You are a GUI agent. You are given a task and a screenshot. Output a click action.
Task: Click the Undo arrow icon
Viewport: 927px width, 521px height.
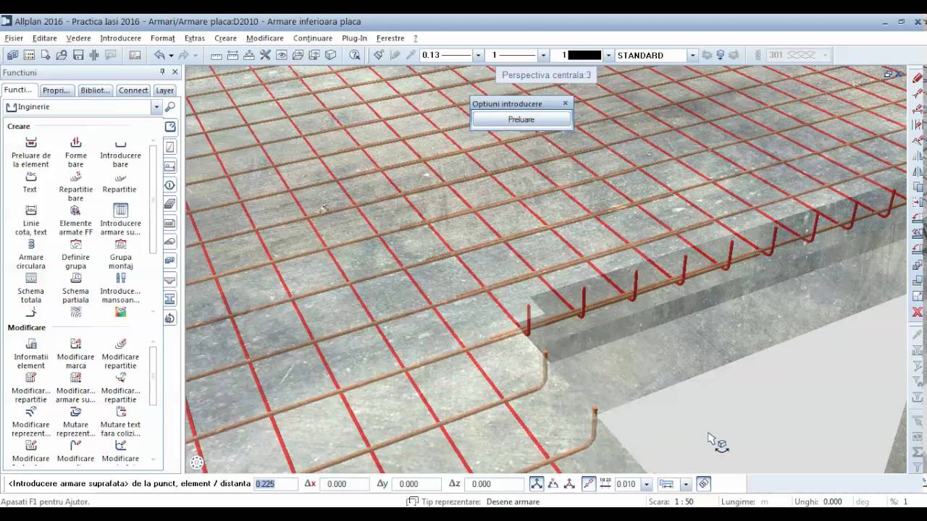point(159,55)
